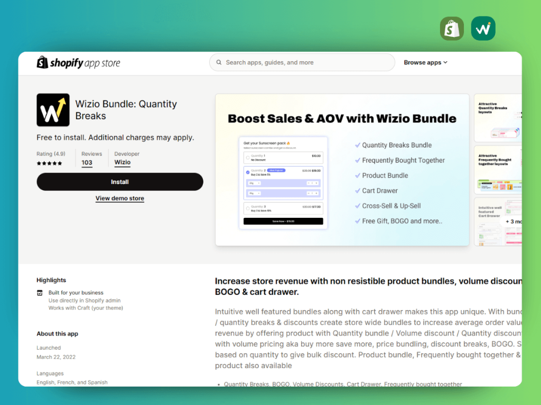Click the March 22, 2022 launch date
Viewport: 541px width, 405px height.
[56, 357]
